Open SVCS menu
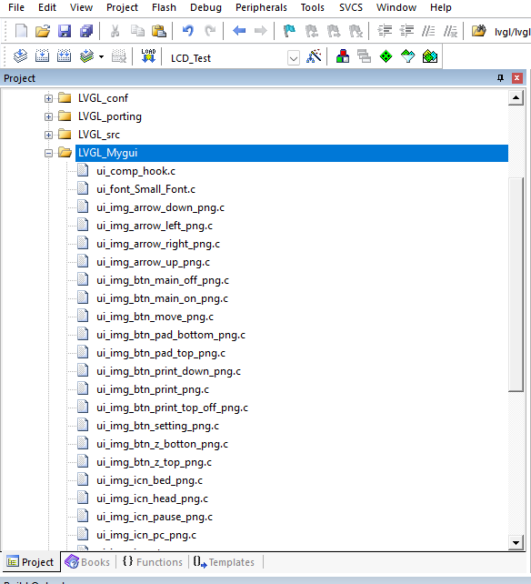Viewport: 531px width, 584px height. 351,7
